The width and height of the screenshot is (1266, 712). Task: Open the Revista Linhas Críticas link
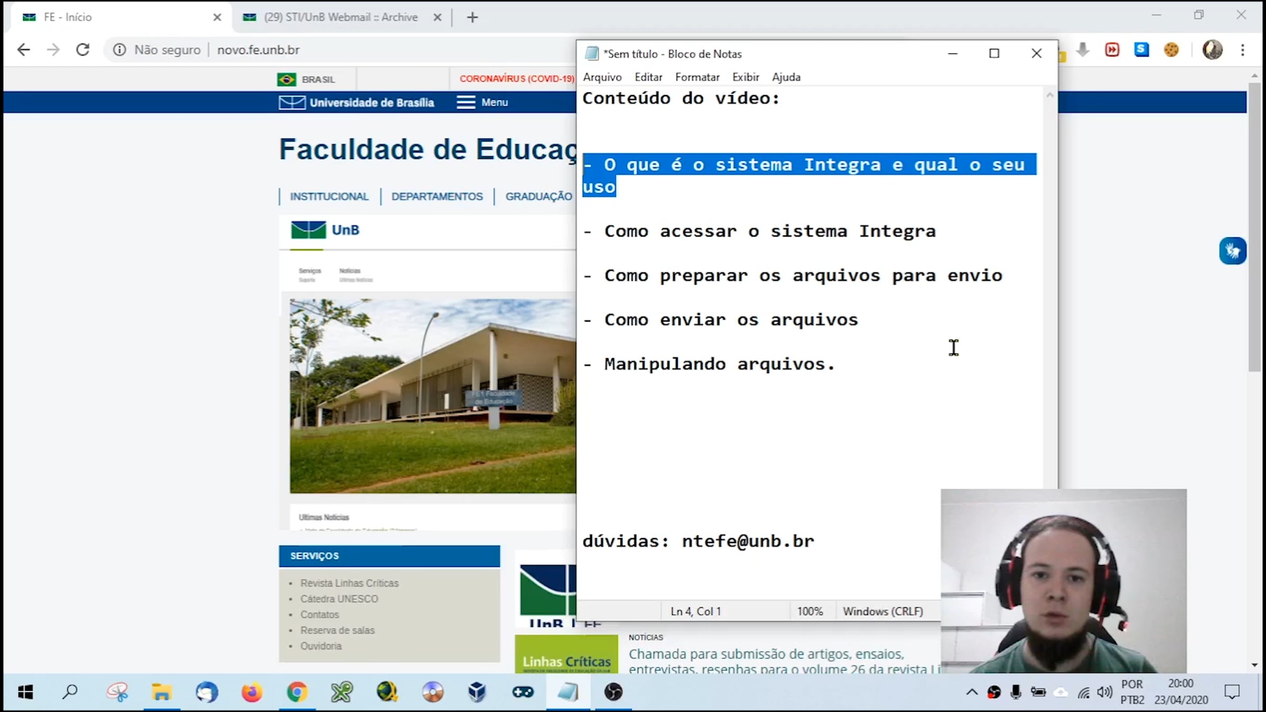click(x=349, y=583)
